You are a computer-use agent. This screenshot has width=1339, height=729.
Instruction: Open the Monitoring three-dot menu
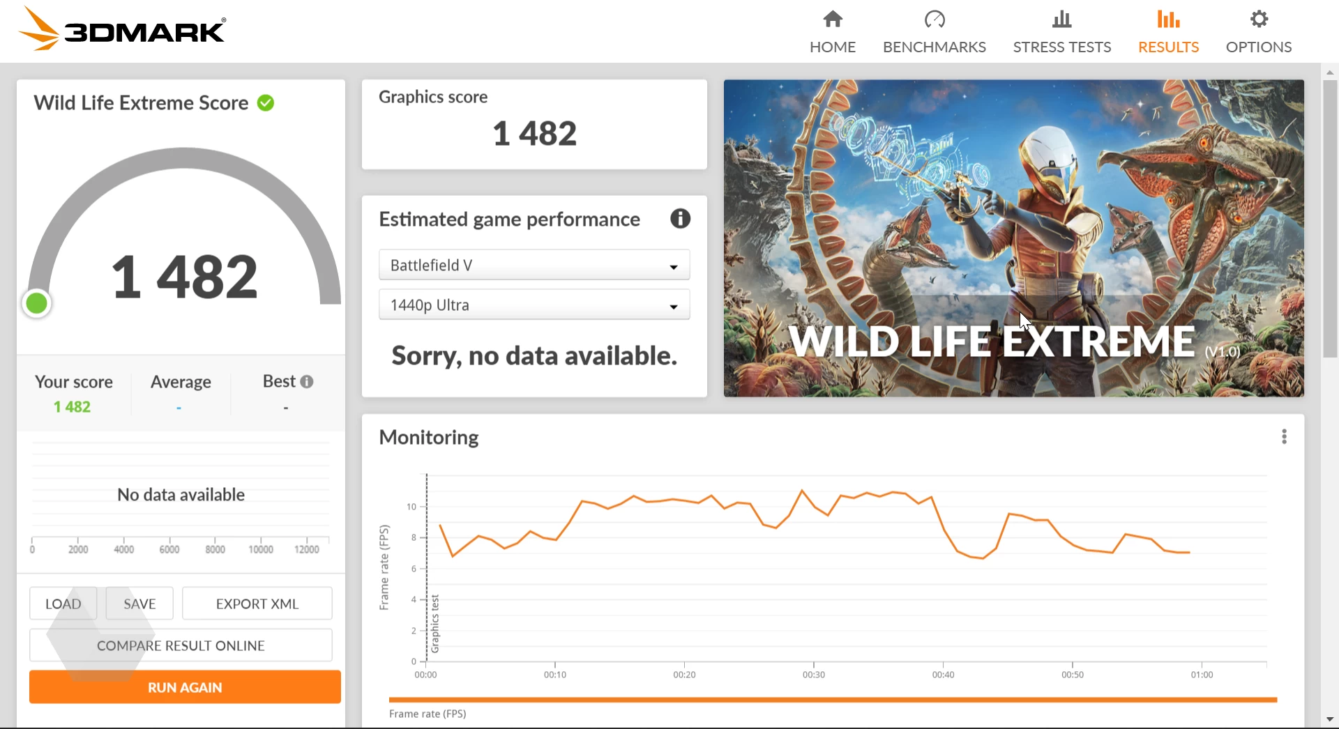coord(1283,437)
